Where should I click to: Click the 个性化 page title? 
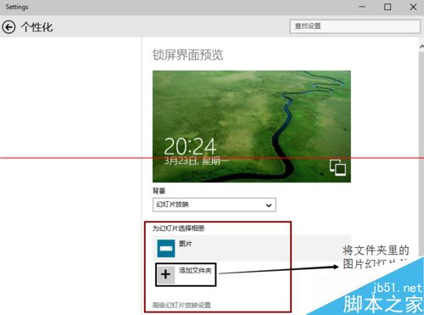pos(36,27)
